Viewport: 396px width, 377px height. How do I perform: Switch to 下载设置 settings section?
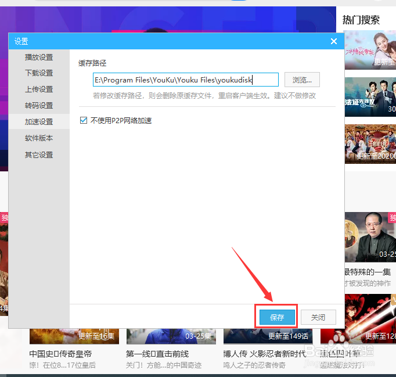coord(39,73)
